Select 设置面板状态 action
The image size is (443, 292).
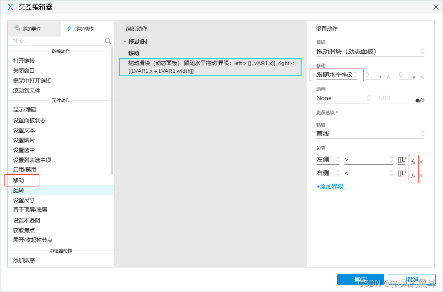point(29,120)
